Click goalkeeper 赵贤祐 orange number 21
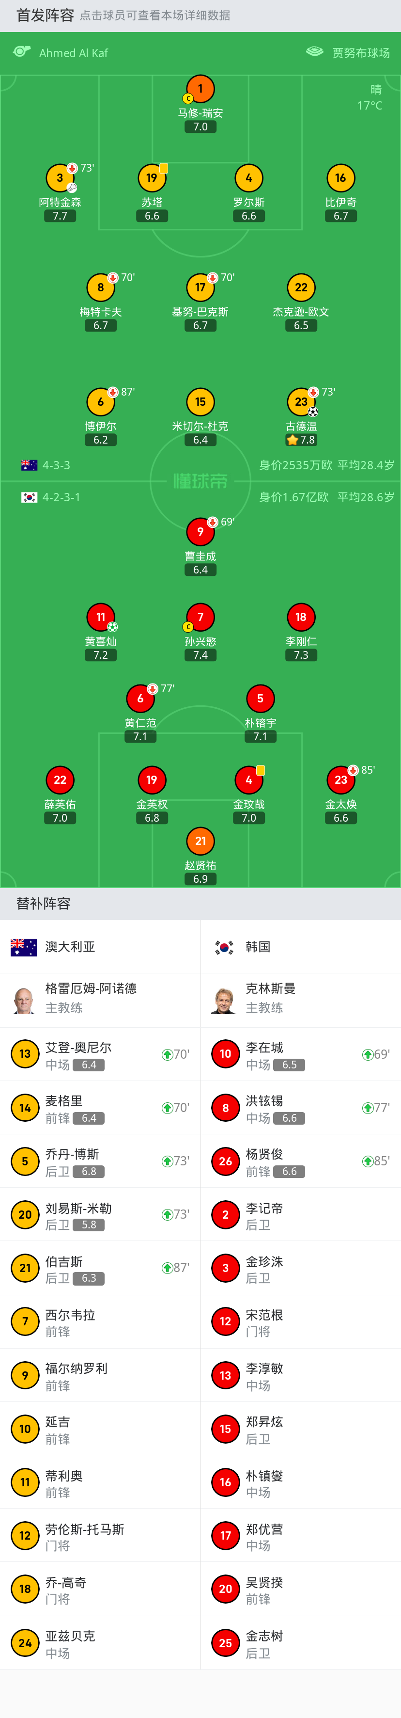Image resolution: width=401 pixels, height=1718 pixels. click(x=200, y=841)
